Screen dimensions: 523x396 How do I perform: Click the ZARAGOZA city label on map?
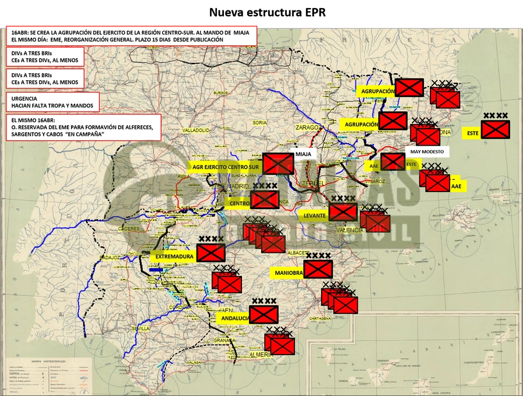pos(308,128)
